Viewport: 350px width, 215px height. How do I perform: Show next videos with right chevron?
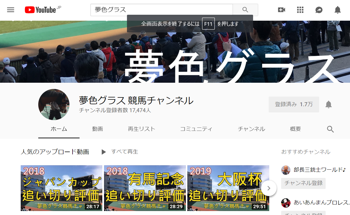pos(269,188)
